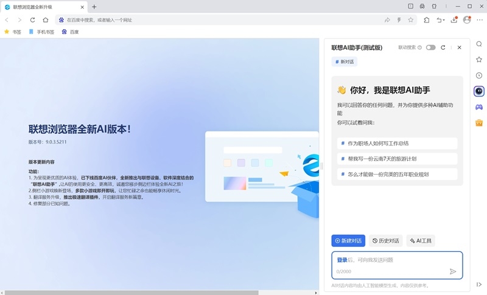The height and width of the screenshot is (295, 487).
Task: Click the chat message input field
Action: point(398,265)
